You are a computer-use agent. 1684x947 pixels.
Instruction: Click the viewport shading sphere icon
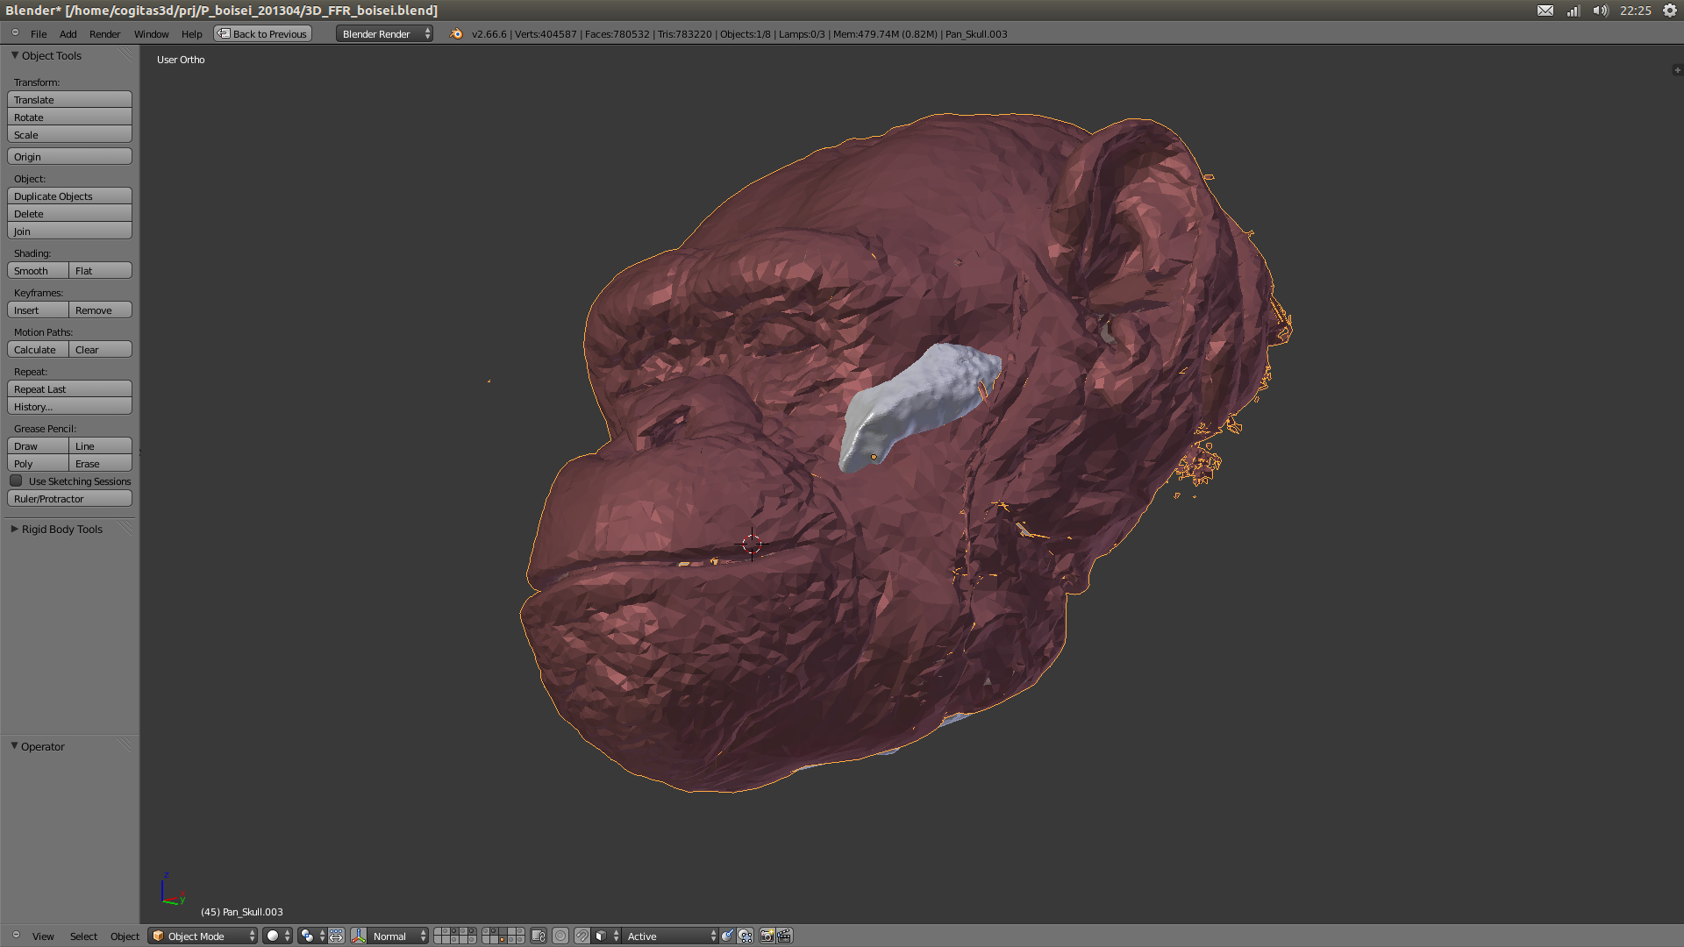pos(273,936)
